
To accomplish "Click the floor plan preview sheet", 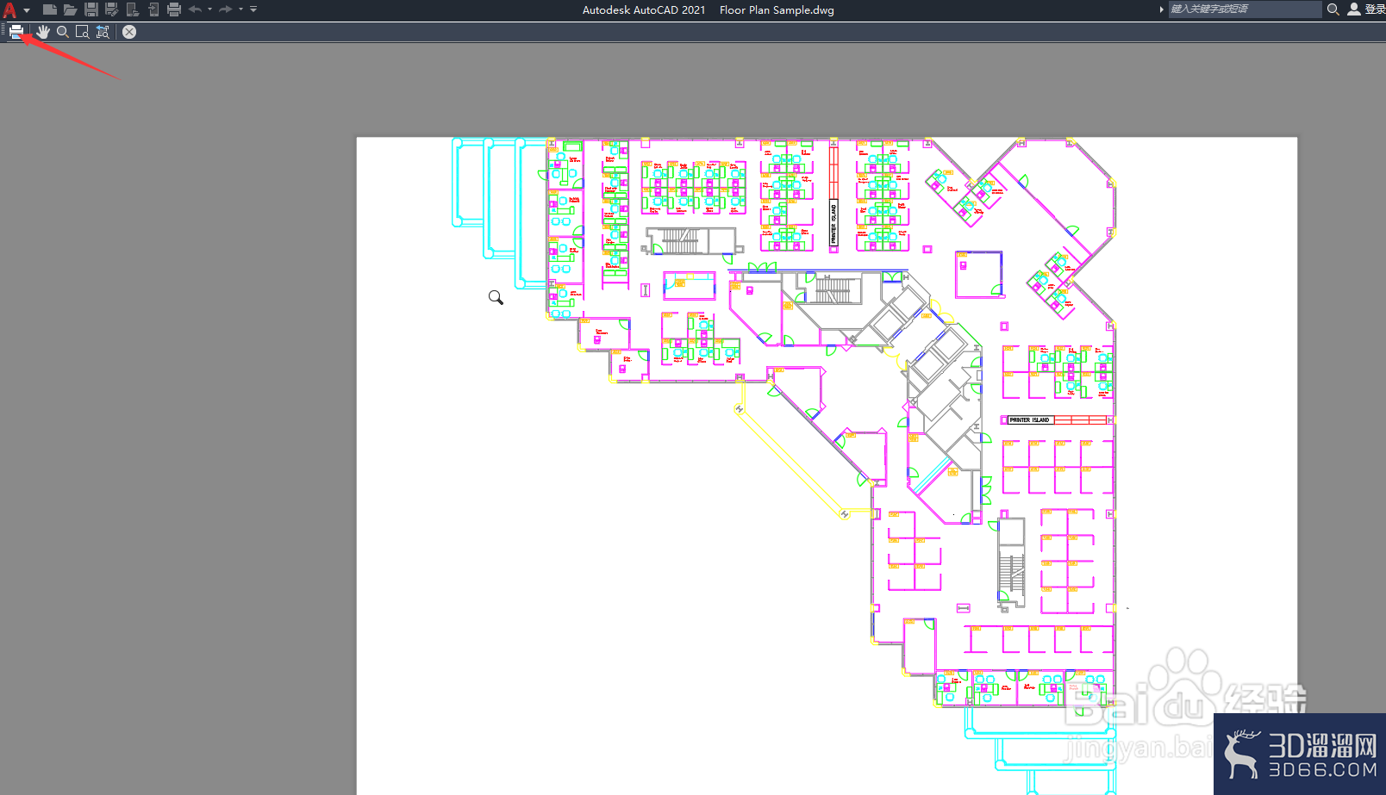I will [827, 466].
